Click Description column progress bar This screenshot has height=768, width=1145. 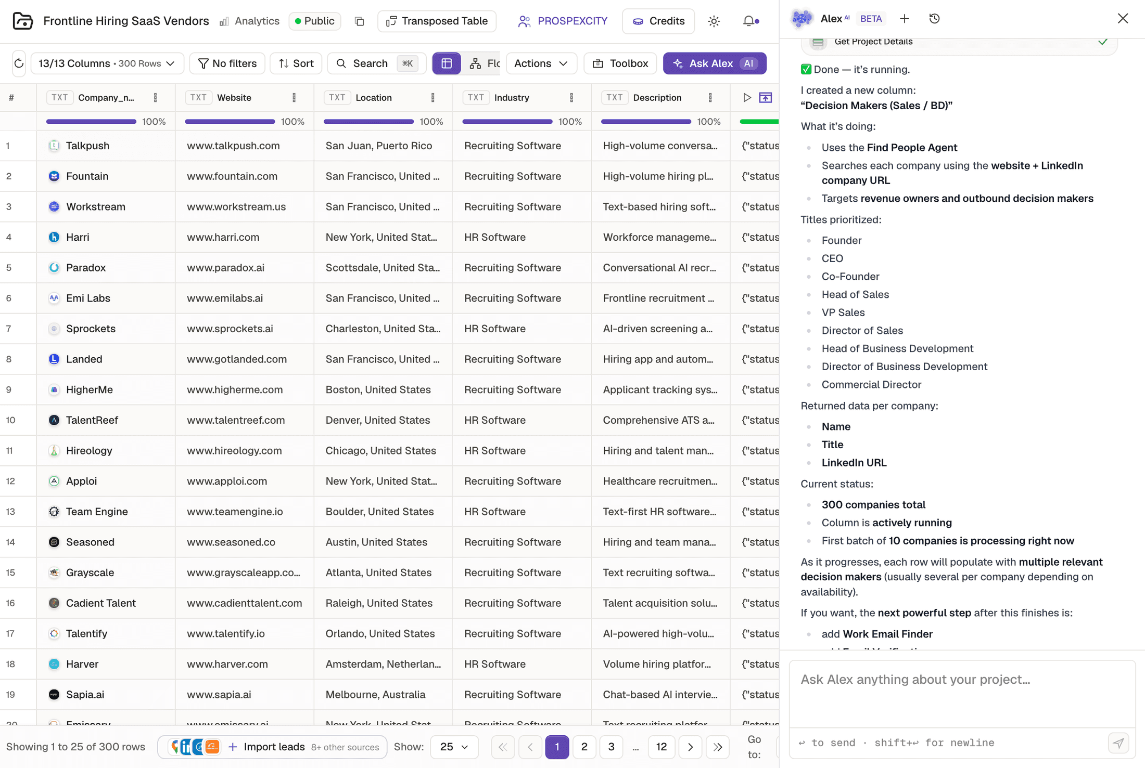646,122
